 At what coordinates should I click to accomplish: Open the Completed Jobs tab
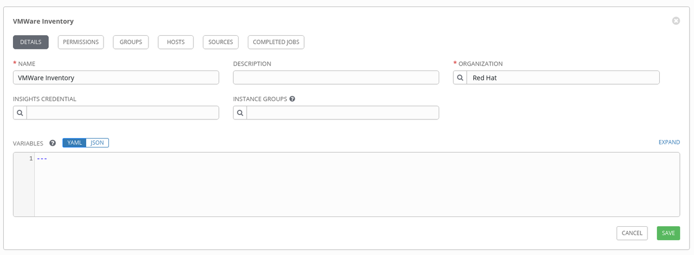(276, 42)
